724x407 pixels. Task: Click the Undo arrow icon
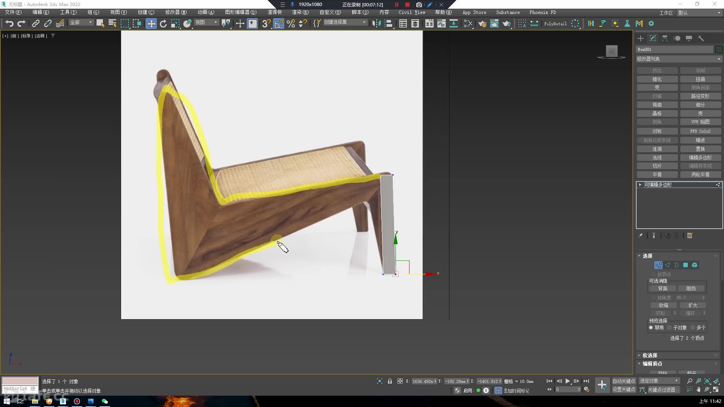tap(9, 23)
